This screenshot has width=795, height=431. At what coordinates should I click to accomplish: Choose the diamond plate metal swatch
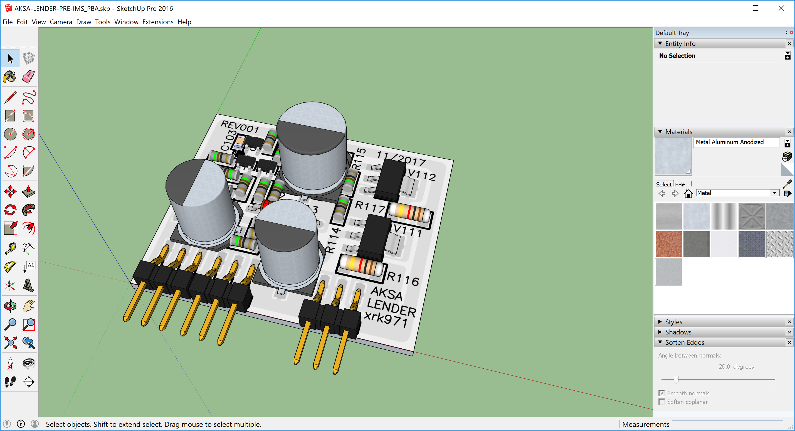click(x=780, y=244)
